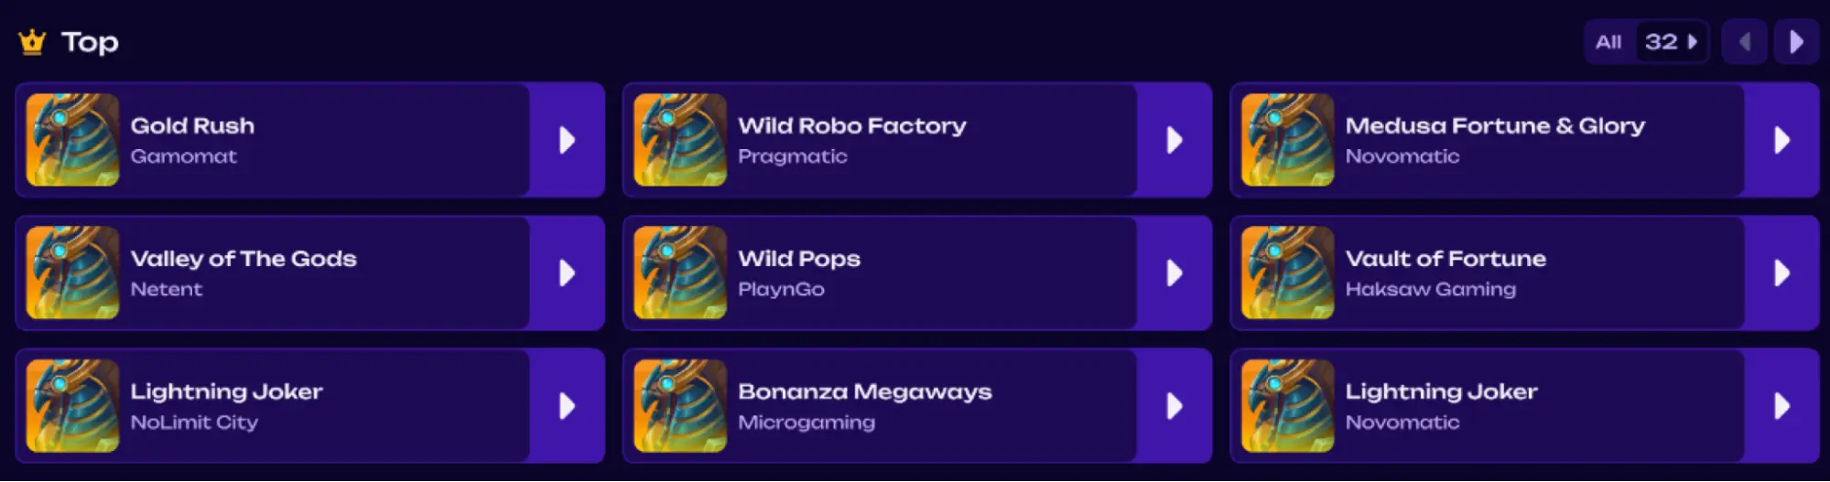Play Novomatic Lightning Joker via arrow button
The height and width of the screenshot is (482, 1830).
1781,406
